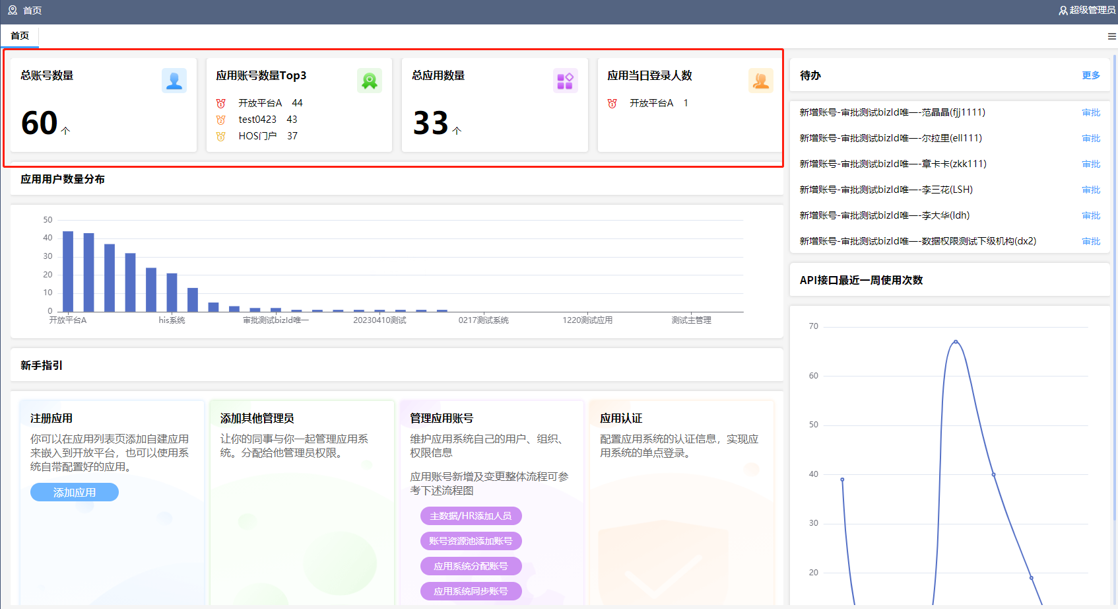Click the 1220测试应用 axis label
Screen dimensions: 1118x609
coord(587,320)
